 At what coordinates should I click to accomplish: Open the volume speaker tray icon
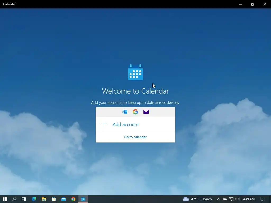click(x=237, y=199)
